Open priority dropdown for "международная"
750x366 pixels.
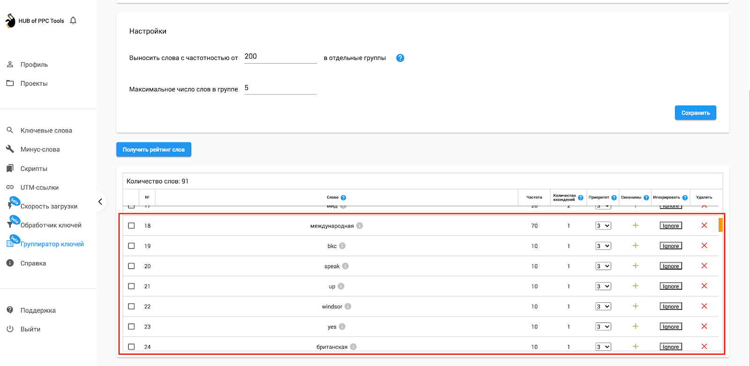tap(603, 226)
